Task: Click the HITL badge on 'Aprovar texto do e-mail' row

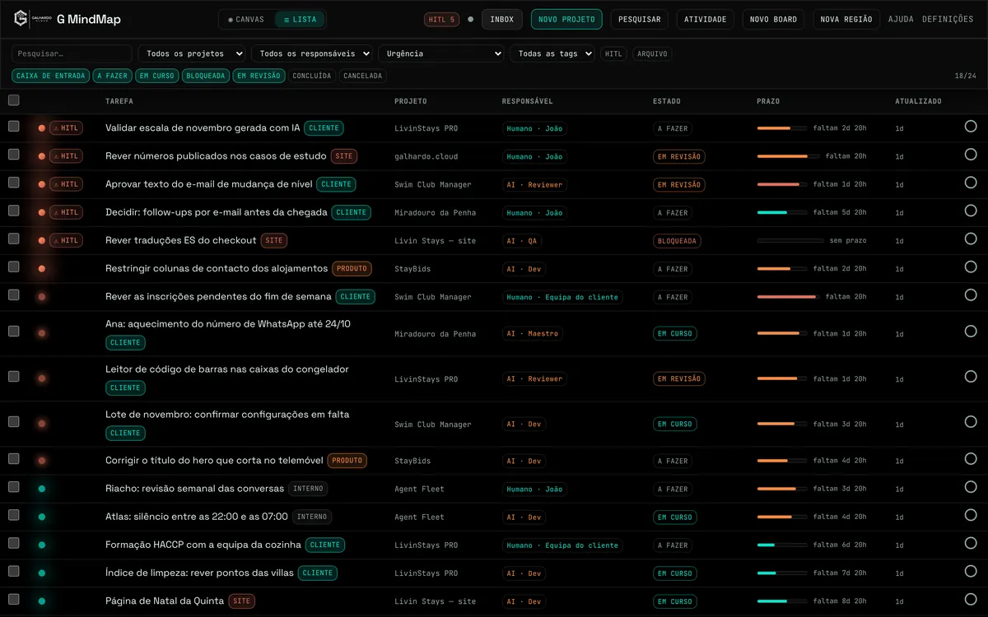Action: click(x=66, y=184)
